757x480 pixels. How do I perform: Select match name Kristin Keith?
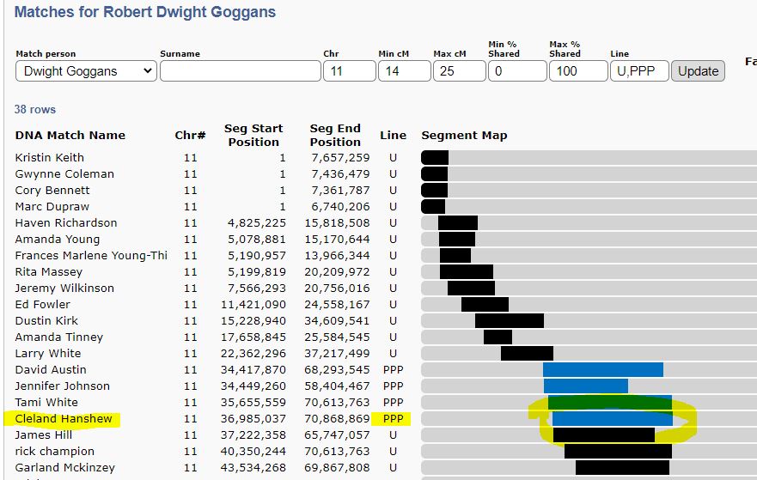coord(50,157)
